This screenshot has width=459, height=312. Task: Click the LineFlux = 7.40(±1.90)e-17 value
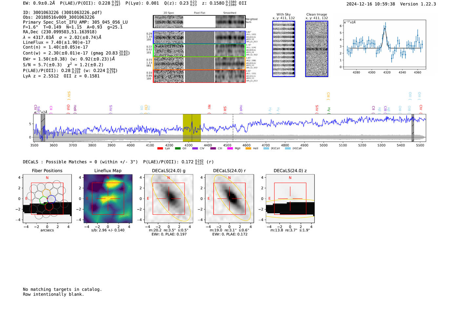click(x=57, y=42)
